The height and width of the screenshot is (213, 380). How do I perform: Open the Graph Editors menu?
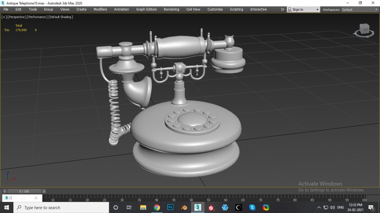tap(146, 9)
